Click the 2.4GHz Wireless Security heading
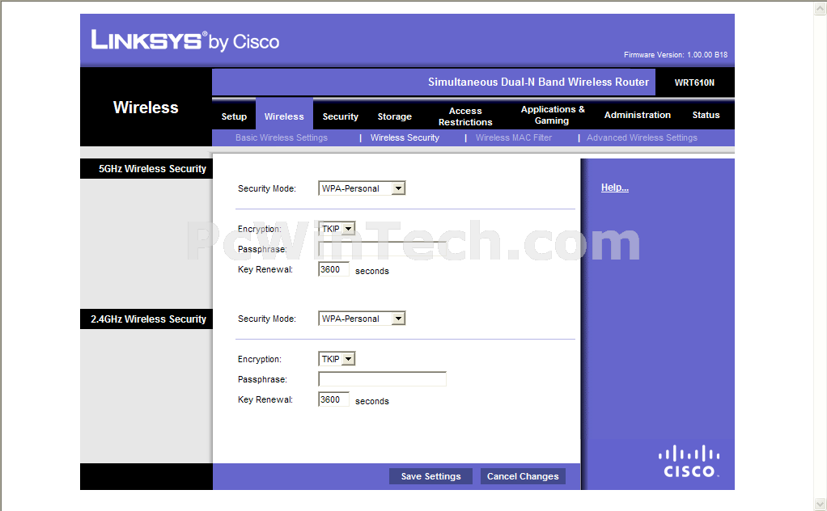827x511 pixels. (148, 319)
